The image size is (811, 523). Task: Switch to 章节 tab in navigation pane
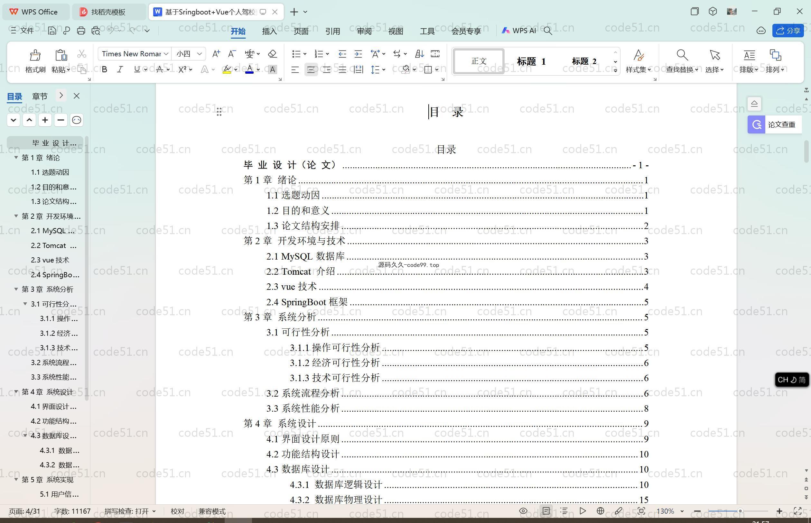coord(40,96)
